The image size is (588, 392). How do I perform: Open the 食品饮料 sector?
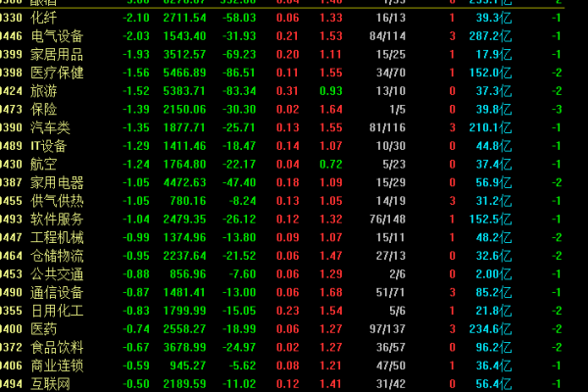click(x=58, y=347)
